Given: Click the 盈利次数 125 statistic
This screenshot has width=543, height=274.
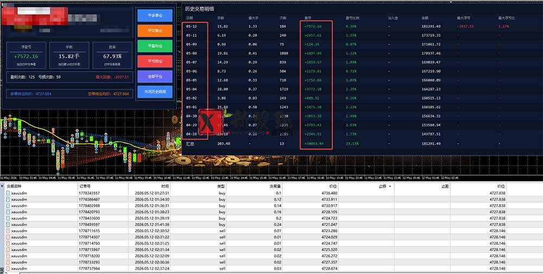Looking at the screenshot, I should [22, 77].
